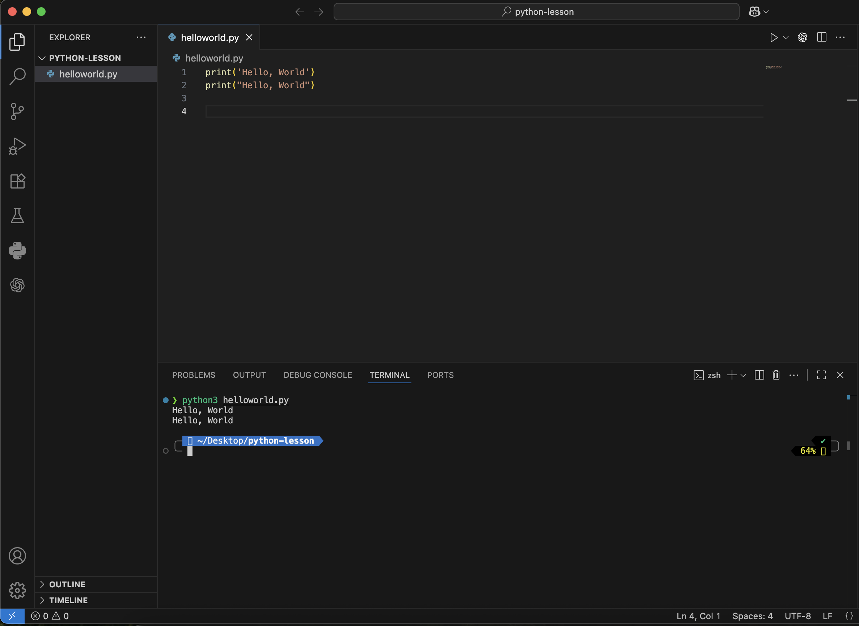
Task: Click the python-lesson command center search box
Action: click(x=536, y=12)
